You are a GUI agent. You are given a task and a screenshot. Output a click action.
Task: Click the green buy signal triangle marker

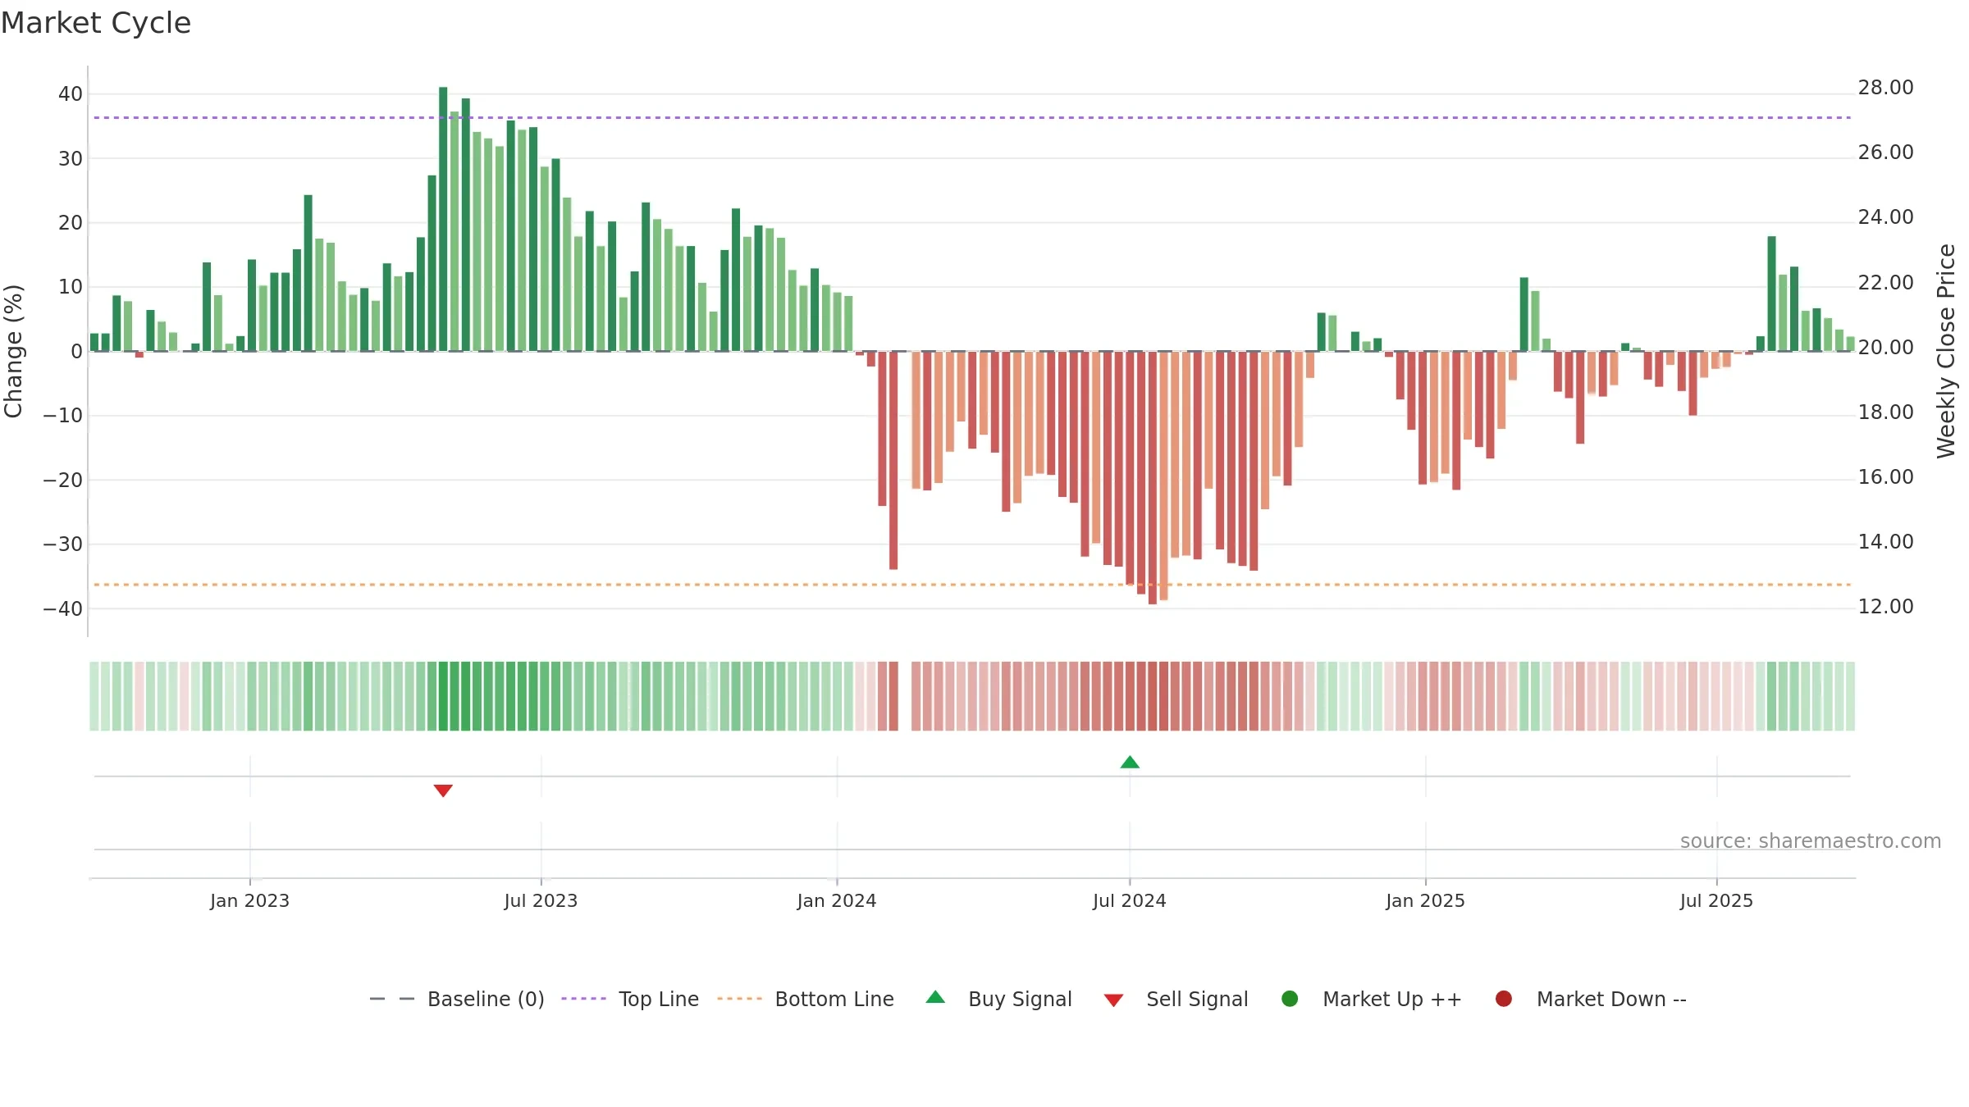(1130, 763)
